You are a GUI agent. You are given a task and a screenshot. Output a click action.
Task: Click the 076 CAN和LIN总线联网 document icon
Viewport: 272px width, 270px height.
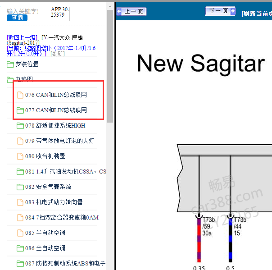pos(20,95)
